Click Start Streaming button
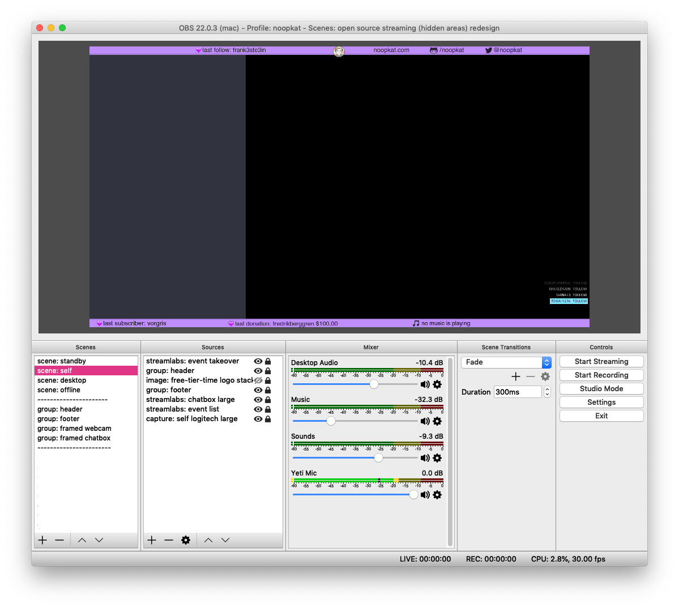679x608 pixels. pos(601,361)
